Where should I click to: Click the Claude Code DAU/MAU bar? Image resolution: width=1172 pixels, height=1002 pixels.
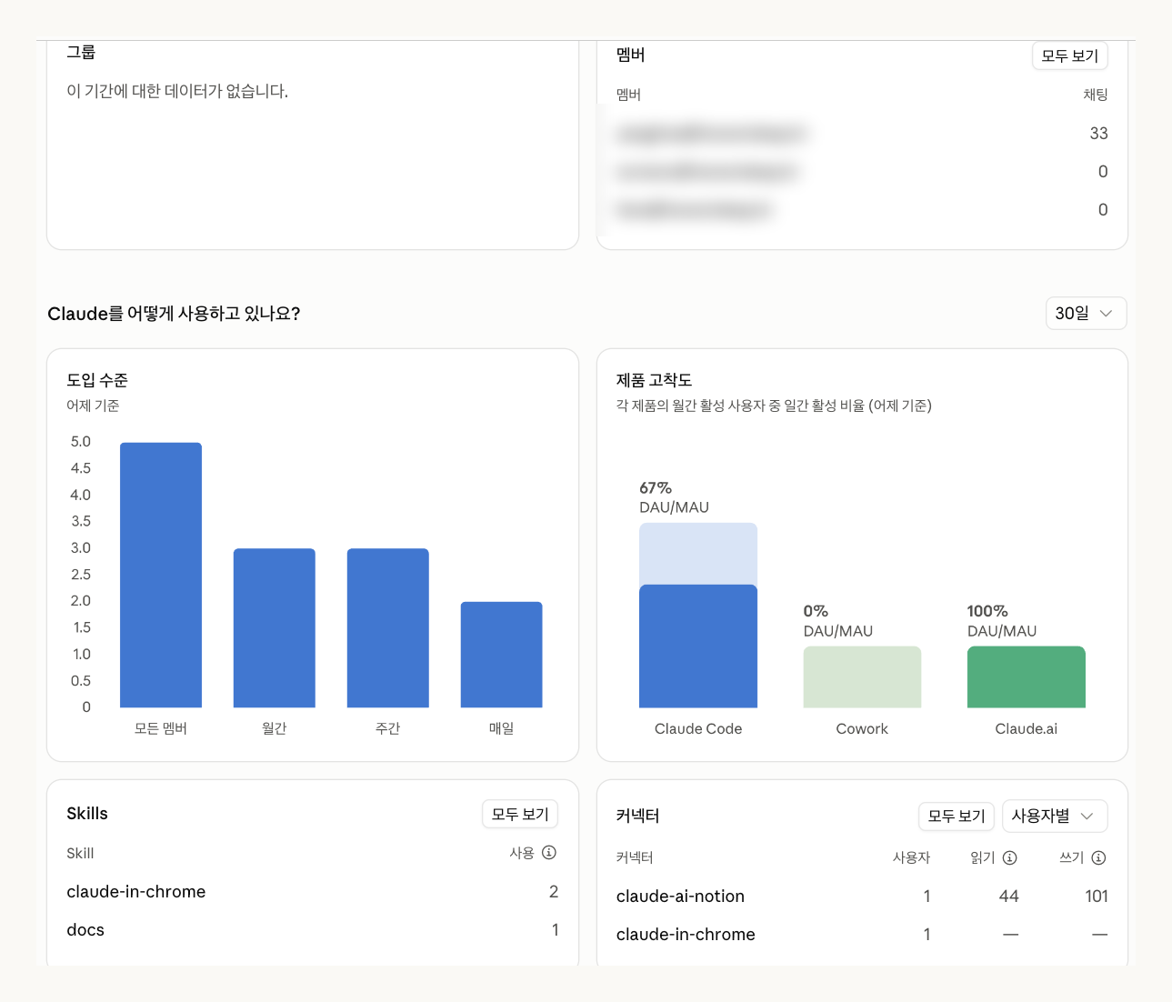pos(698,616)
